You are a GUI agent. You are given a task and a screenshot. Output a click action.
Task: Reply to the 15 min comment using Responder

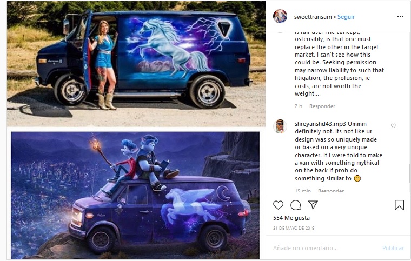pos(331,191)
